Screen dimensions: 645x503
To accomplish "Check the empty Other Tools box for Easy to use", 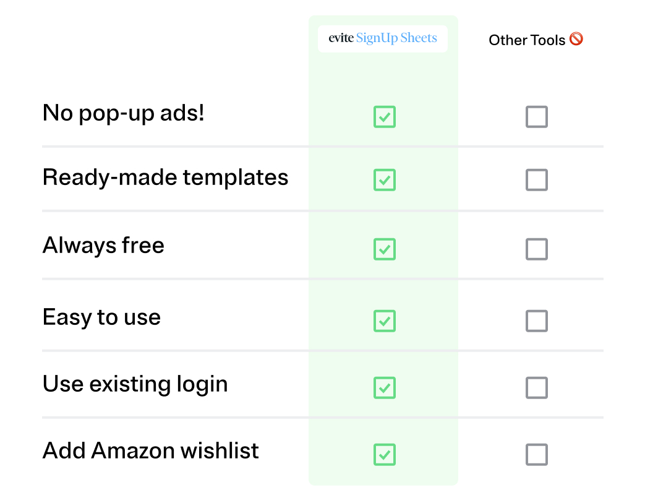I will (x=537, y=320).
